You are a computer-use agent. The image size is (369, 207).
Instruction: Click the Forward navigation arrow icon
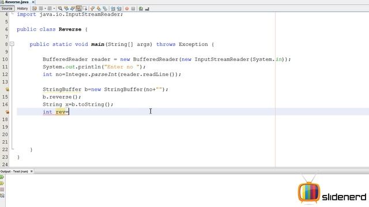coord(50,9)
